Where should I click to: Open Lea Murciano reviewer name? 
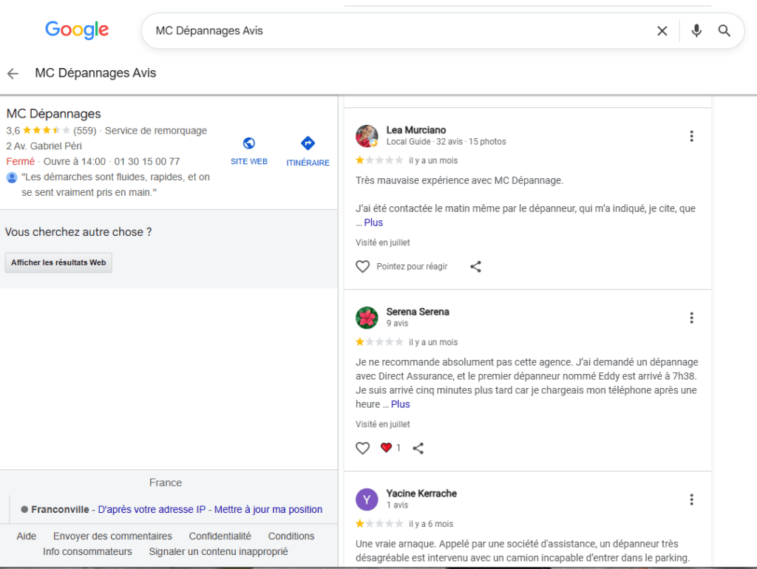click(416, 130)
